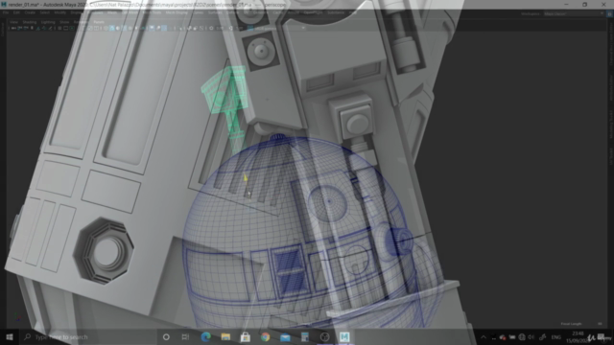Open File Explorer from the taskbar

coord(225,336)
